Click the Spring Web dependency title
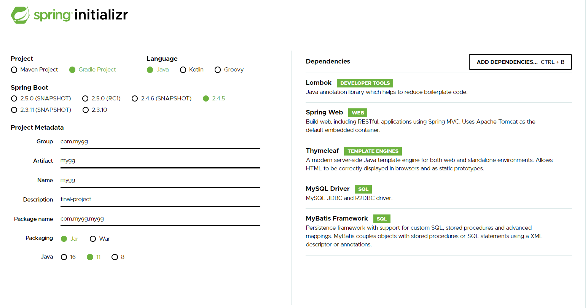The image size is (588, 308). coord(324,113)
